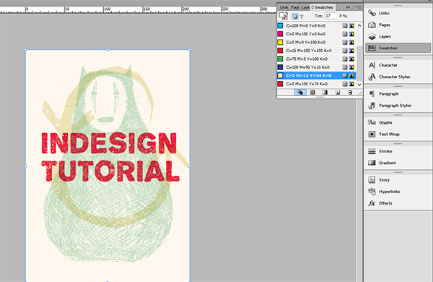Select the Swatches tab
The width and height of the screenshot is (433, 282).
[323, 7]
